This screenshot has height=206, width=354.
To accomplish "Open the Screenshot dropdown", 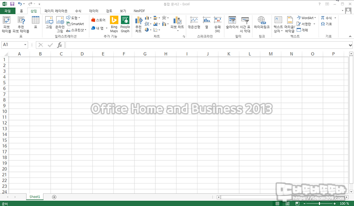I will coord(76,30).
